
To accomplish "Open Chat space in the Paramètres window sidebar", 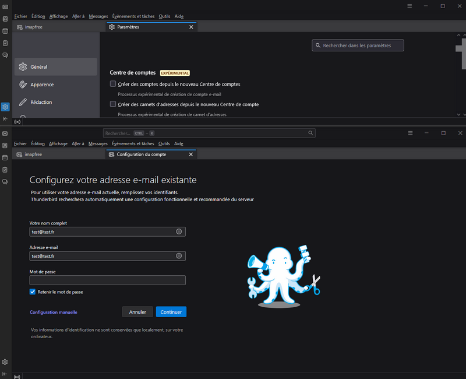I will (5, 55).
